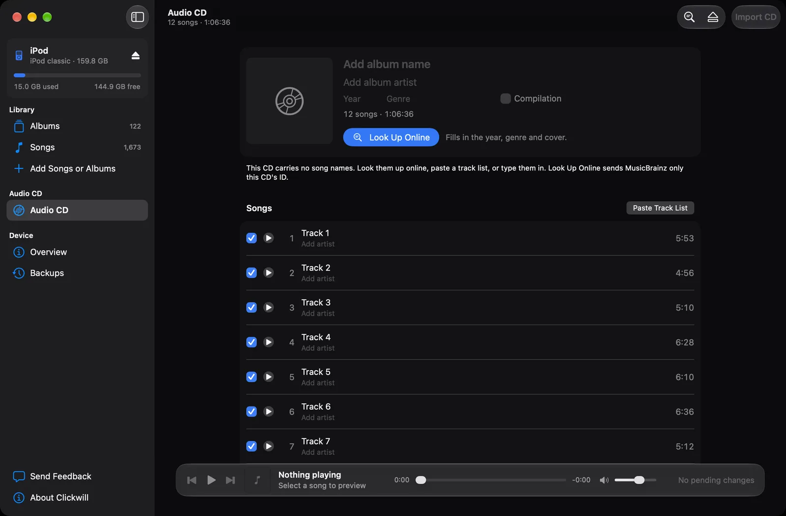The width and height of the screenshot is (786, 516).
Task: Adjust the volume slider knob
Action: [639, 480]
